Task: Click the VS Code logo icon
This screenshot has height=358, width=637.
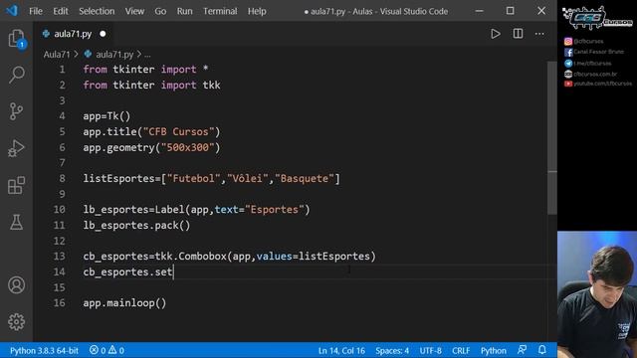Action: pyautogui.click(x=12, y=11)
